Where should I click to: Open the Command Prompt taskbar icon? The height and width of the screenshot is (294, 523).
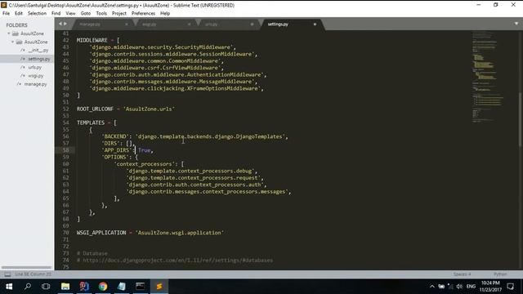pos(140,287)
